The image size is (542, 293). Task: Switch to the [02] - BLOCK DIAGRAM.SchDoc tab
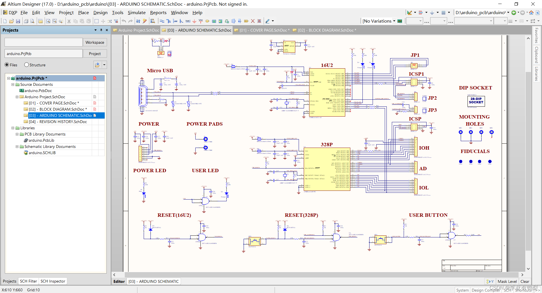coord(324,30)
